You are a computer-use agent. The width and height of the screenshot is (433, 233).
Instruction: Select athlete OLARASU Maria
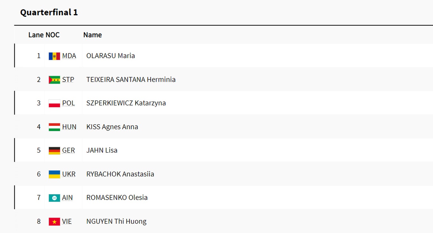coord(110,56)
